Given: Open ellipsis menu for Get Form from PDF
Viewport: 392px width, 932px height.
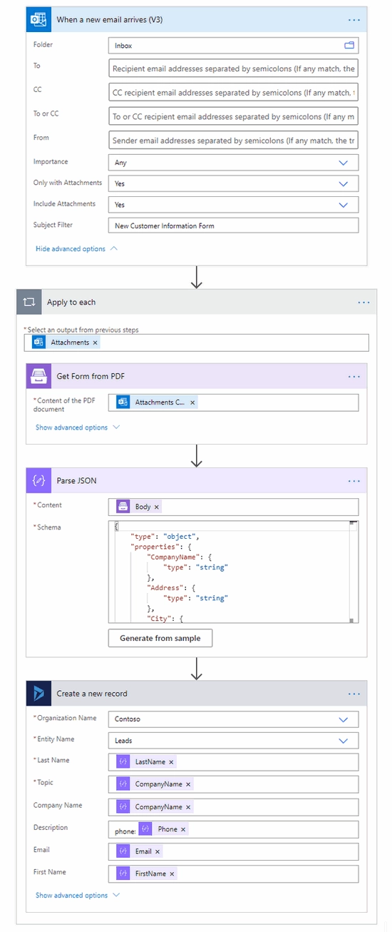Looking at the screenshot, I should coord(354,376).
